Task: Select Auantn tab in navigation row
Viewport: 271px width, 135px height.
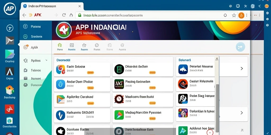Action: click(x=84, y=47)
